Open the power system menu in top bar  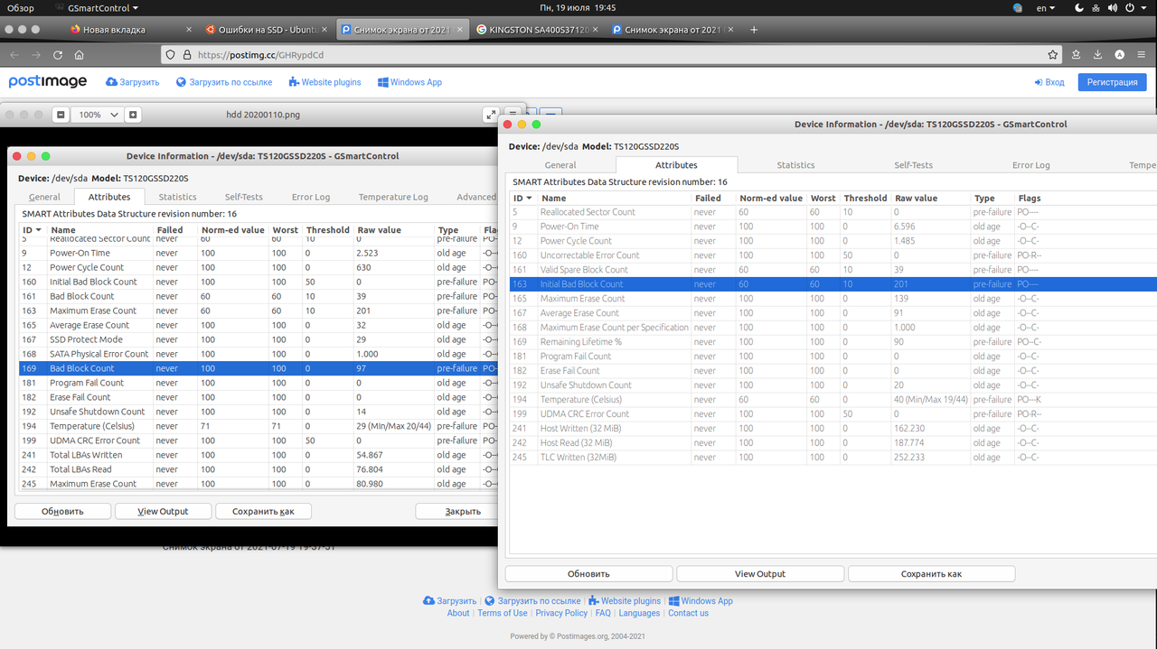1133,7
